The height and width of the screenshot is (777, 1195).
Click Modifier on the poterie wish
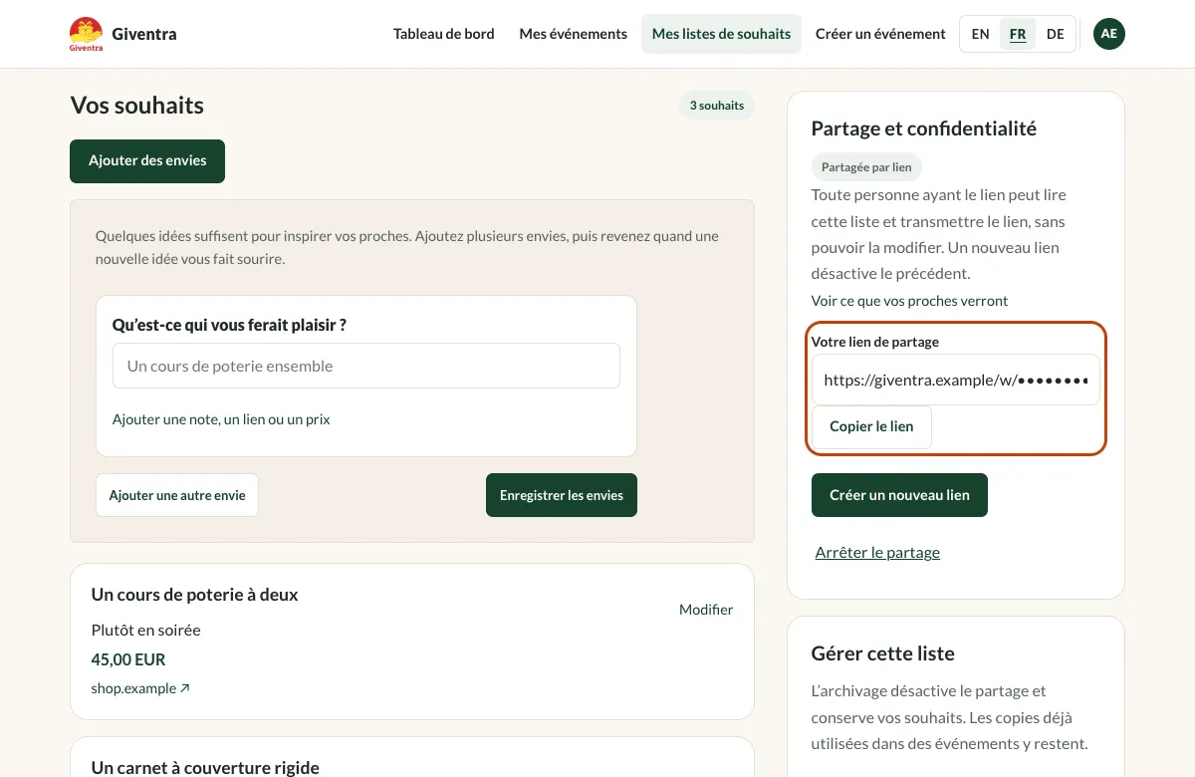pyautogui.click(x=706, y=610)
